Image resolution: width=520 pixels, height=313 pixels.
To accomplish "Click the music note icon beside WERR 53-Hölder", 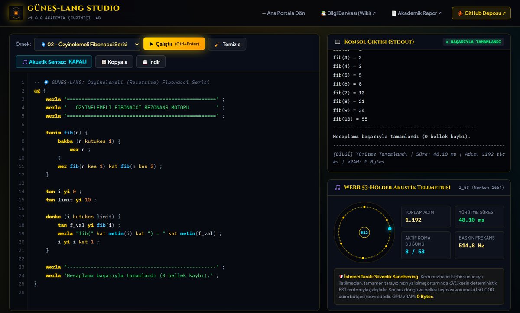I will click(337, 188).
